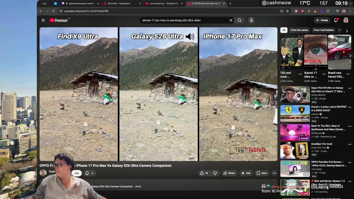The image size is (354, 199).
Task: Open options for the TED and mark short
Action: point(300,74)
